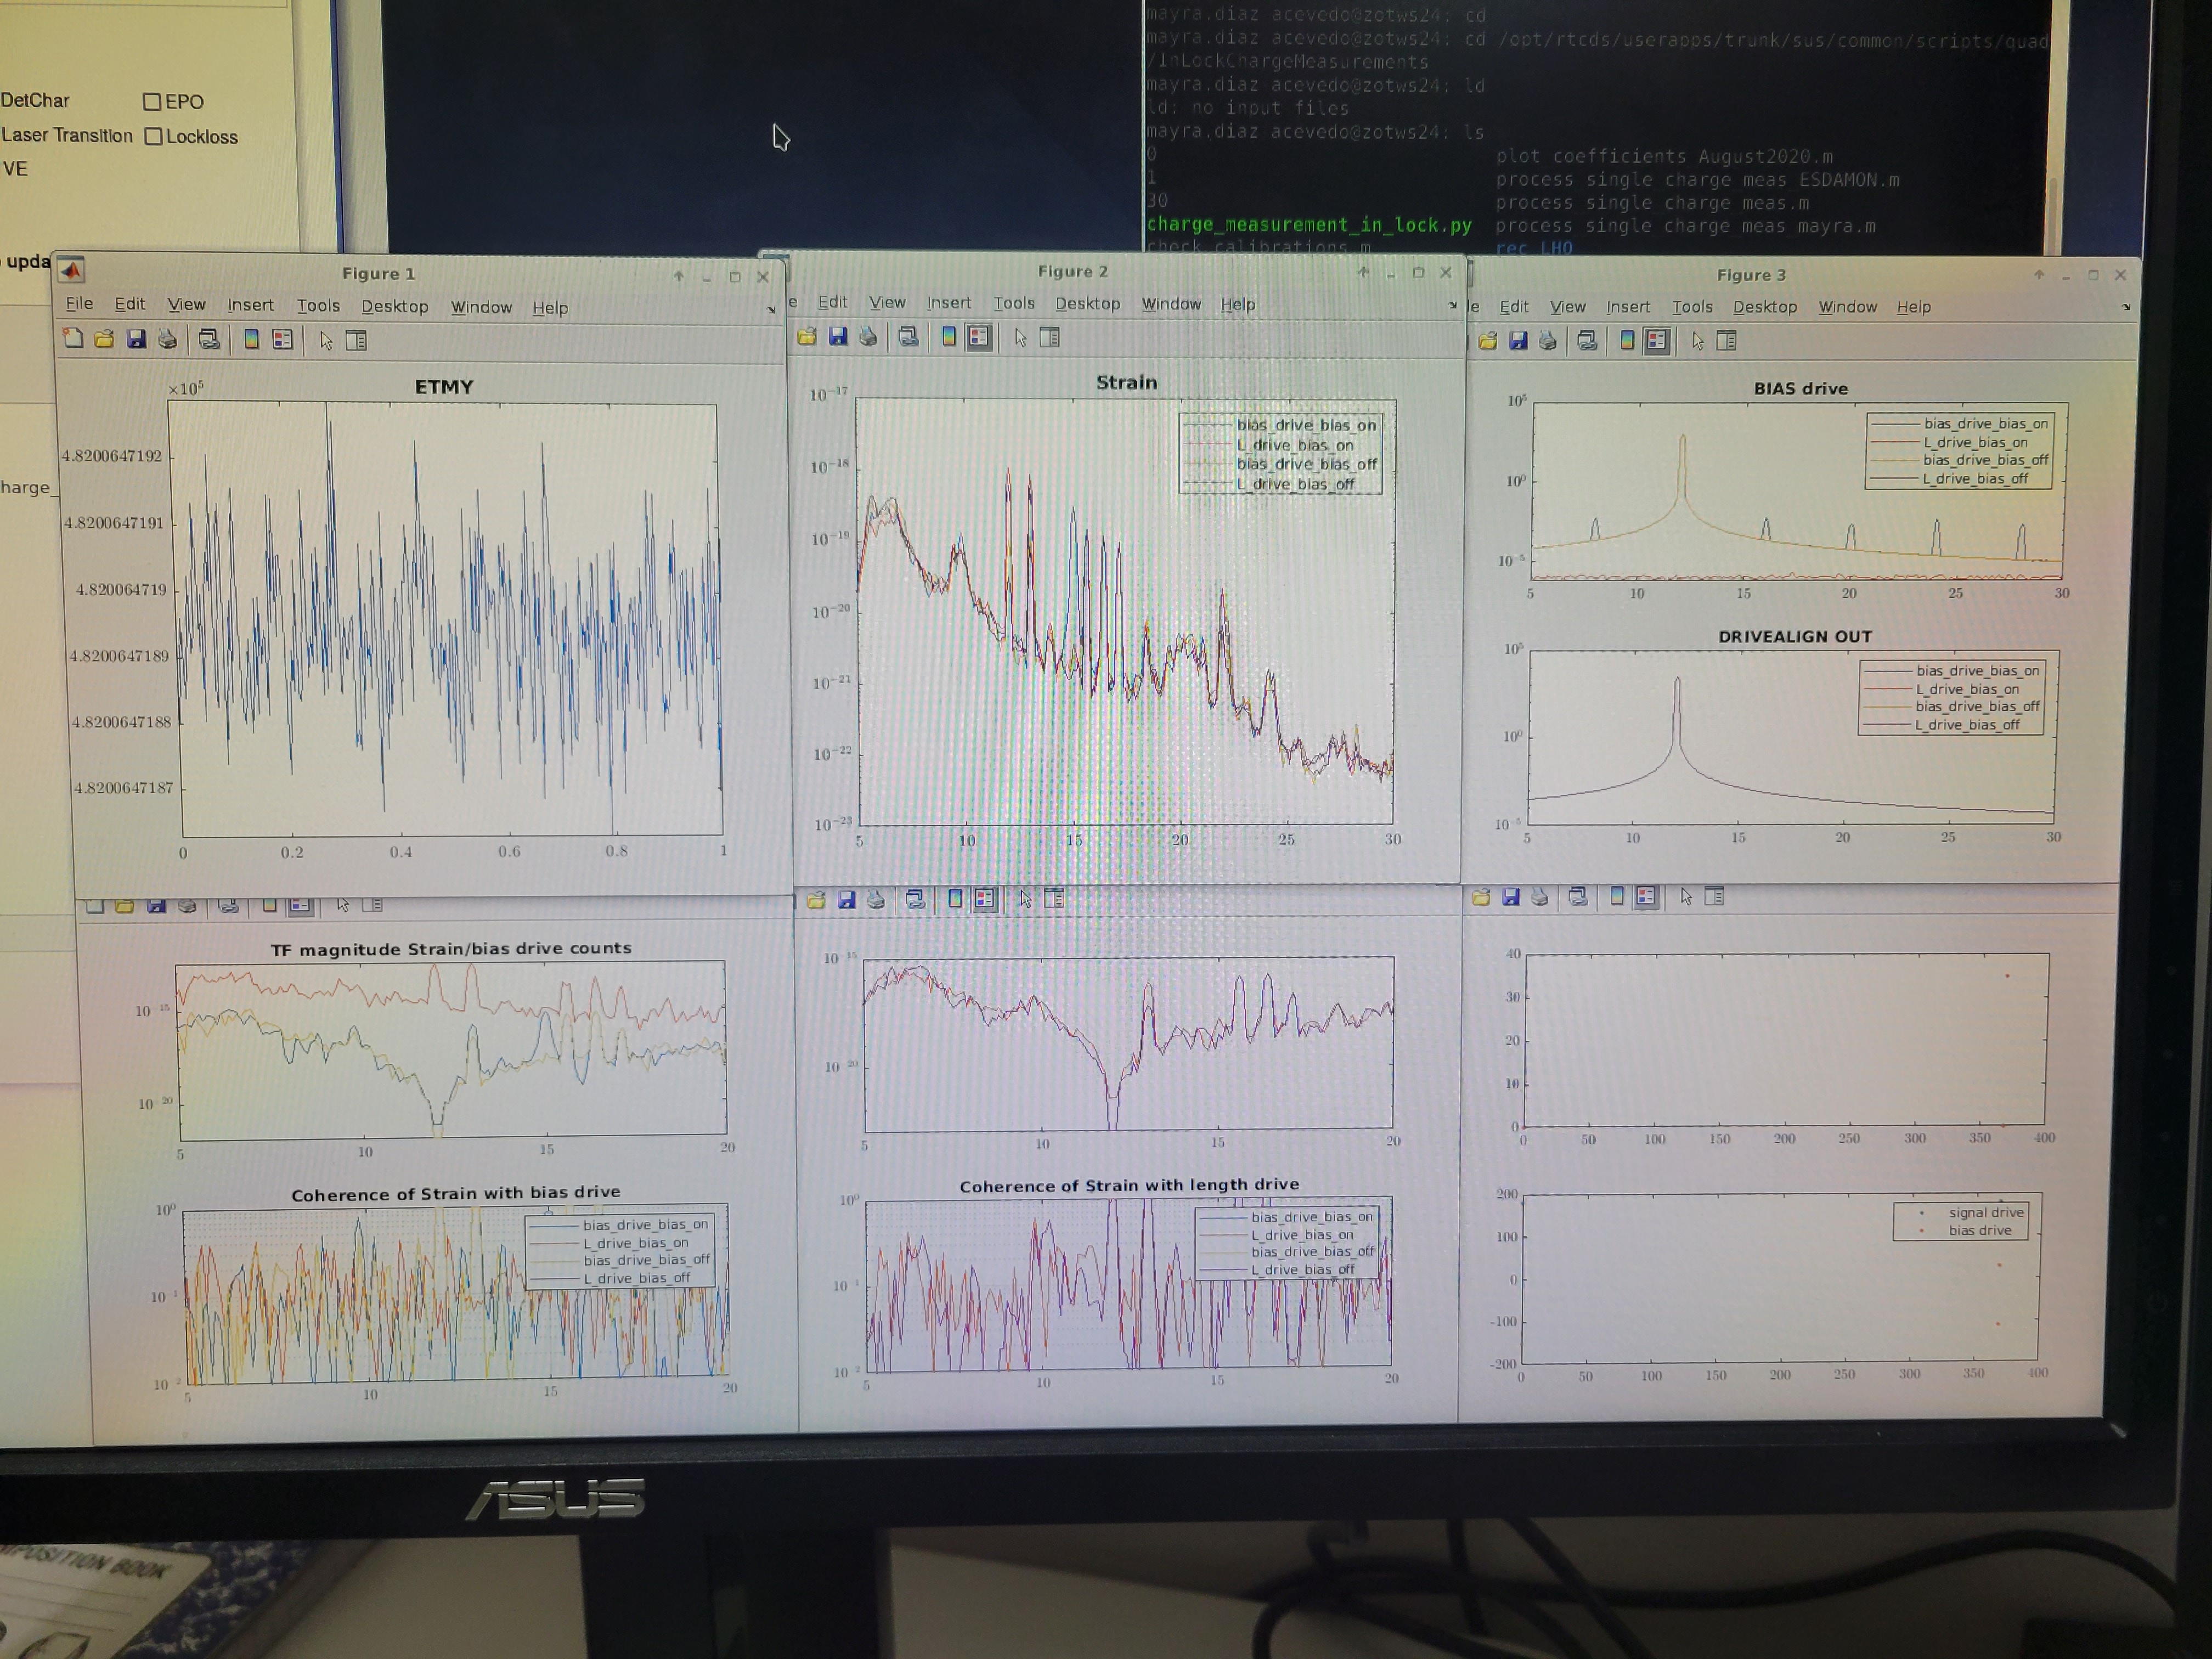2212x1659 pixels.
Task: Click the Print icon in Figure 1 toolbar
Action: click(x=167, y=340)
